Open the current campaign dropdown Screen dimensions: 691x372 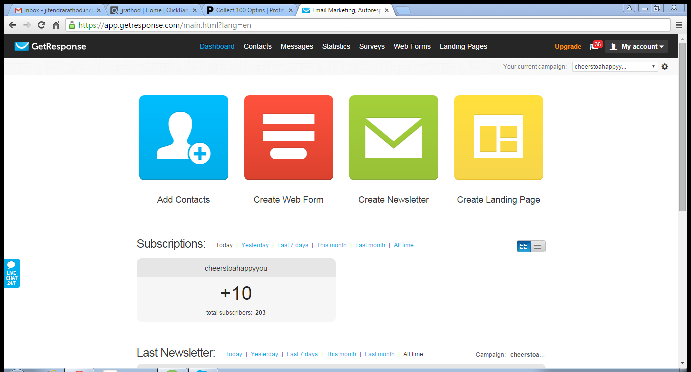(615, 67)
